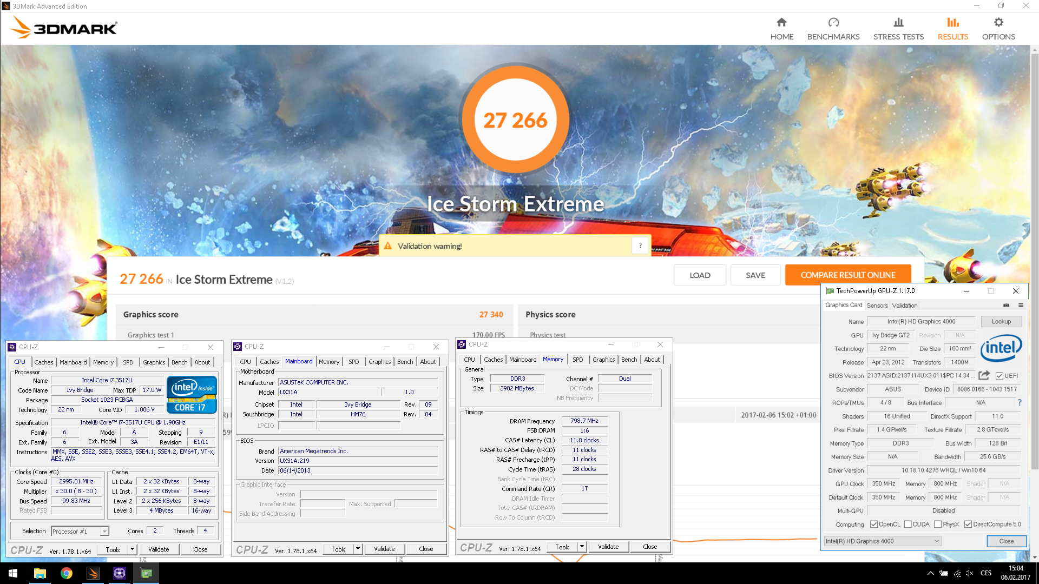
Task: Open 3DMark Options gear
Action: click(998, 29)
